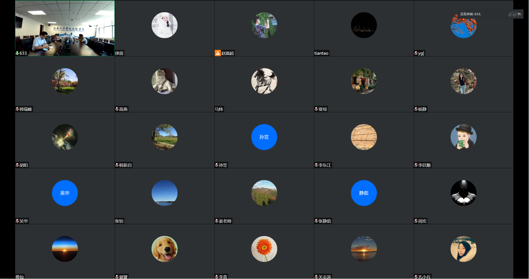Viewport: 529px width, 279px height.
Task: Click the green microphone icon next to 633
Action: point(17,53)
